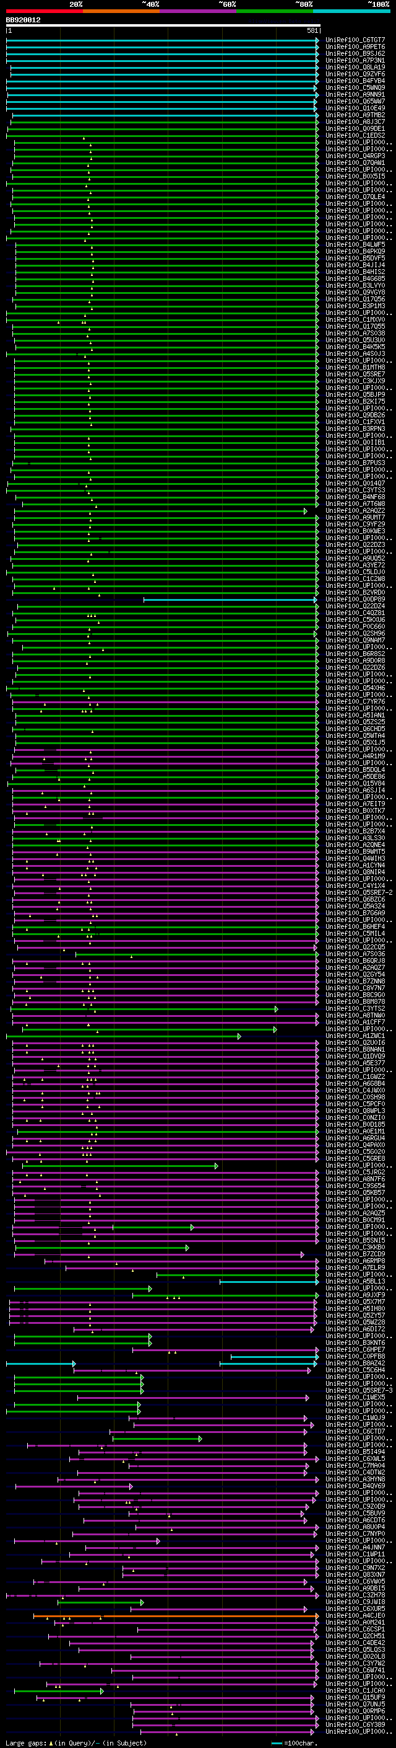Select the UniRef100_Q65WW7 label
Screen dimensions: 396x1748
click(x=355, y=101)
